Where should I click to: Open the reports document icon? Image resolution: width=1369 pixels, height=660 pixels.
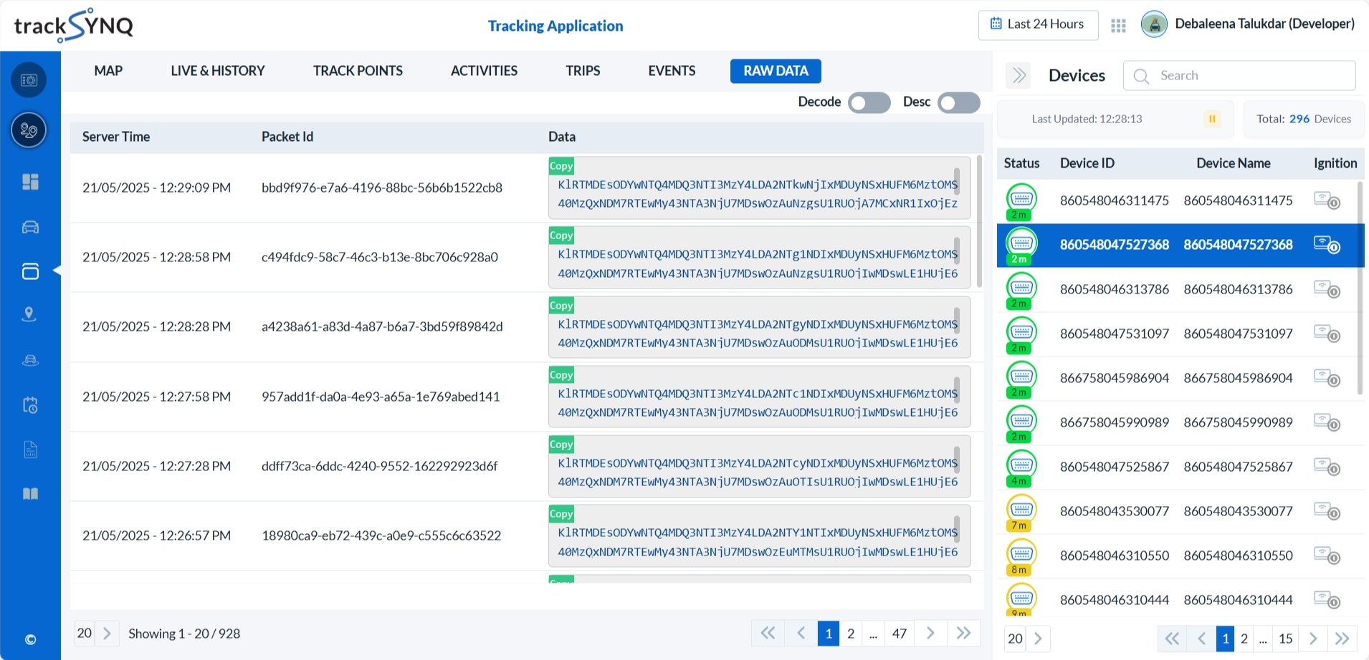tap(29, 450)
